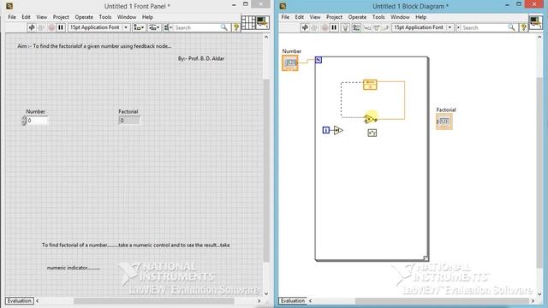Click Number control numeric field
This screenshot has height=308, width=548.
pyautogui.click(x=37, y=121)
